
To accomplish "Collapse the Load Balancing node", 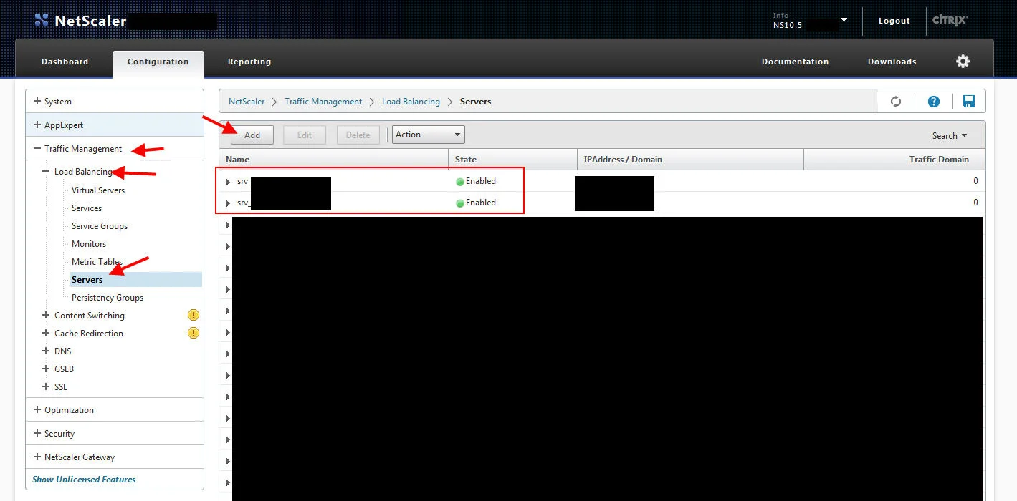I will point(47,172).
